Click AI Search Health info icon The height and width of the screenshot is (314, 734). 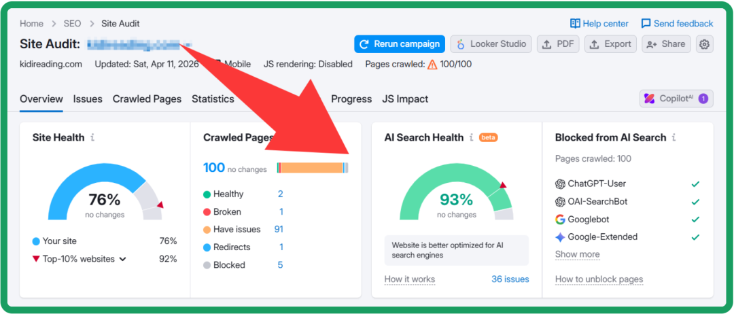472,137
